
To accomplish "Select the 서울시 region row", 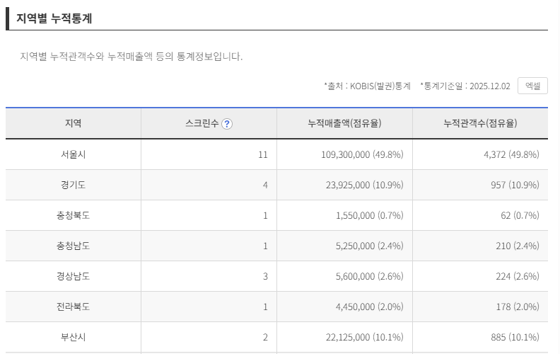I will (x=74, y=154).
